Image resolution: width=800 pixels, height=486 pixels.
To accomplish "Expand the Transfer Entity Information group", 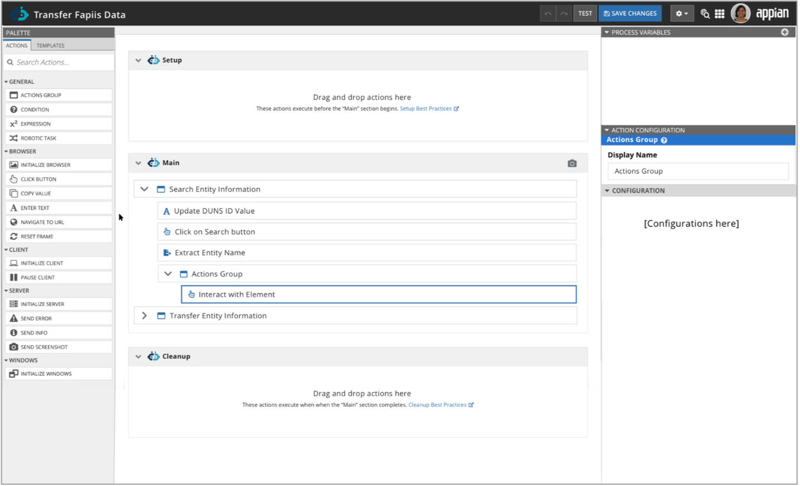I will tap(145, 315).
